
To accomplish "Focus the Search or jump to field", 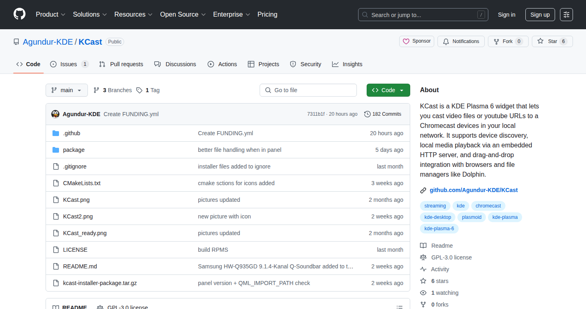I will pos(423,15).
